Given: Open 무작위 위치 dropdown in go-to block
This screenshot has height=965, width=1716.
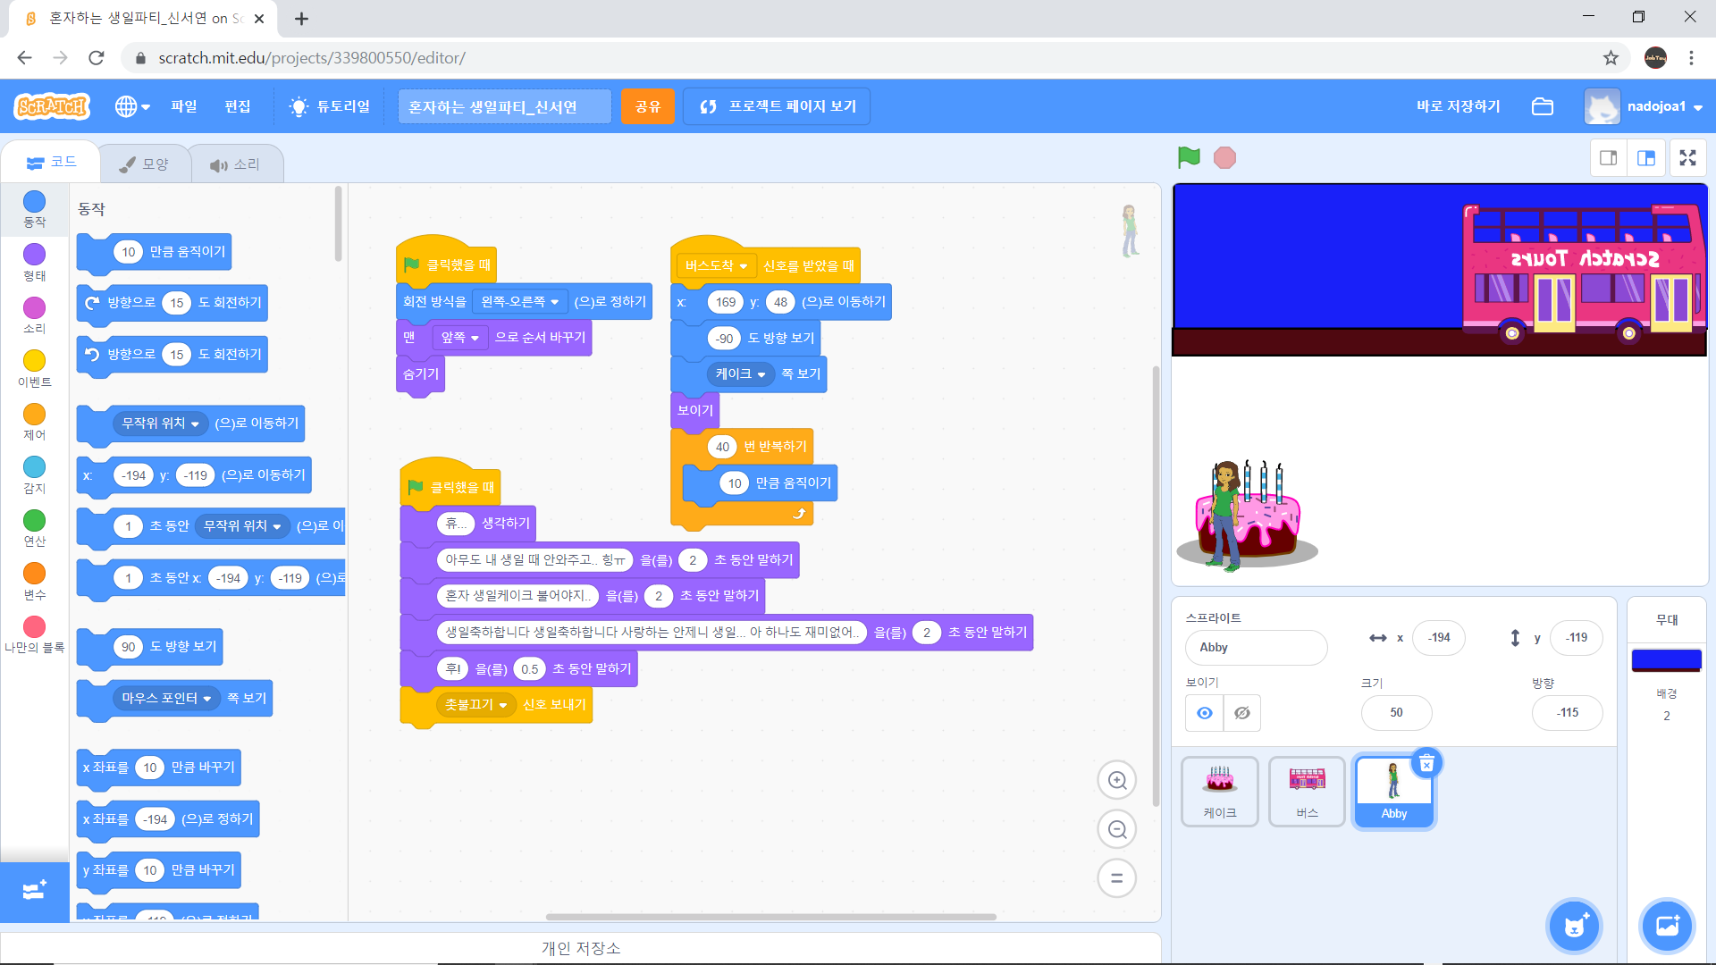Looking at the screenshot, I should pos(161,424).
